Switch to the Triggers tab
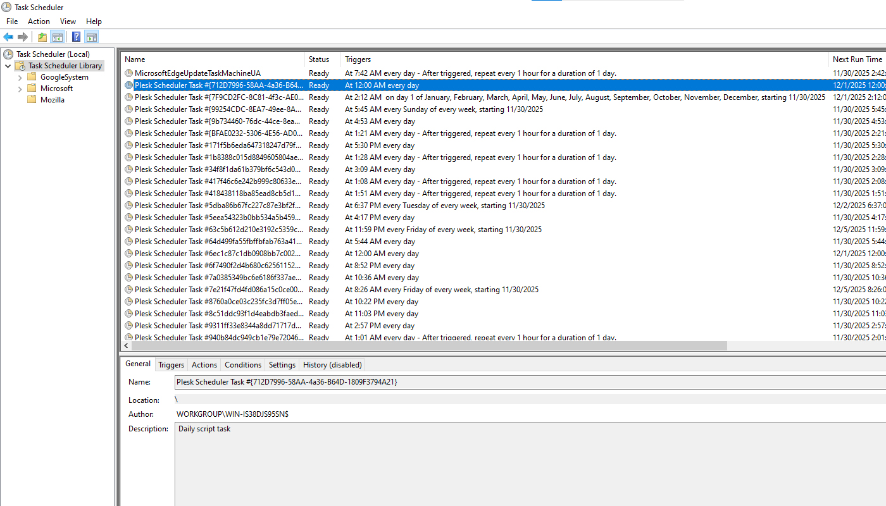The width and height of the screenshot is (886, 506). pos(171,365)
